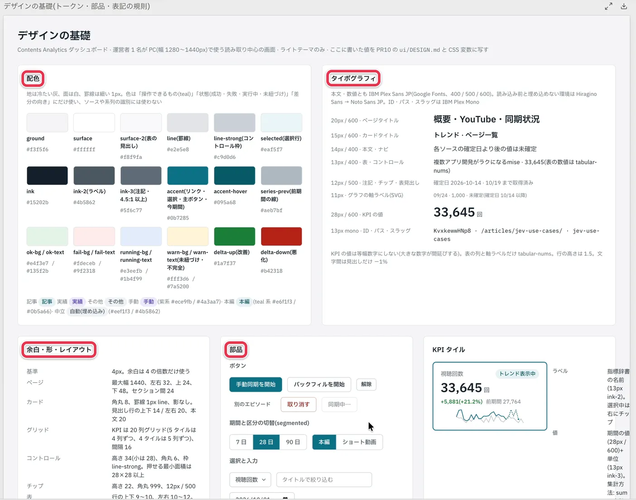Image resolution: width=636 pixels, height=500 pixels.
Task: Click the delta-down red swatch
Action: [281, 236]
